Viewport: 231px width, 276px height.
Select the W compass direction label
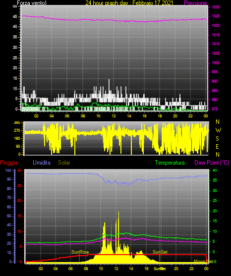(x=218, y=130)
